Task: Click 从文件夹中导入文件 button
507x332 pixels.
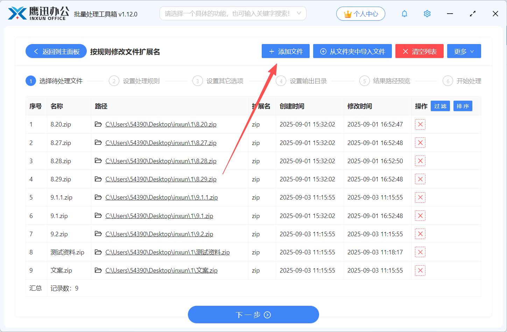Action: (x=352, y=51)
